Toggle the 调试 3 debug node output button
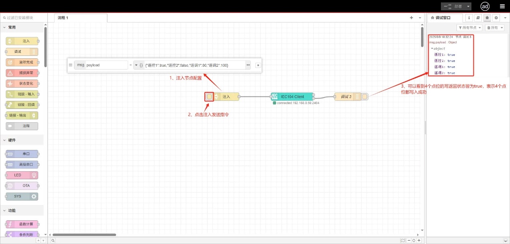The height and width of the screenshot is (244, 510). [364, 96]
